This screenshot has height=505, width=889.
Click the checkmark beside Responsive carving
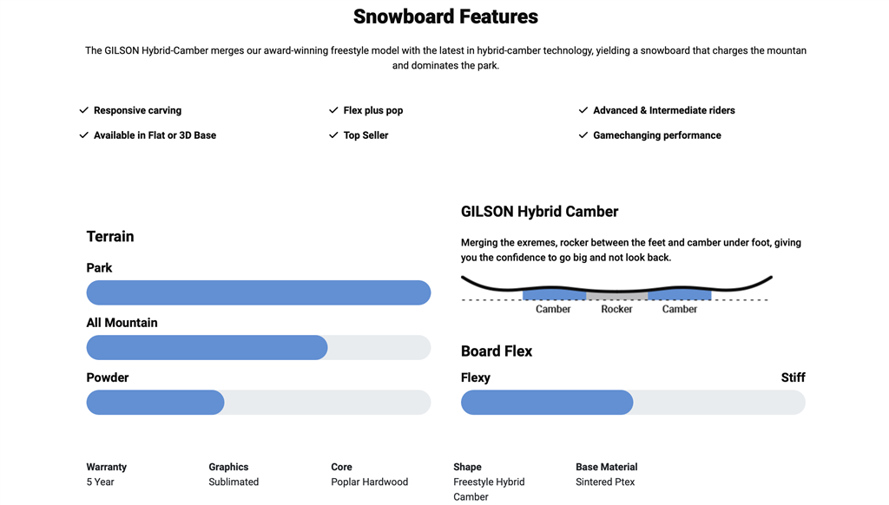point(83,110)
